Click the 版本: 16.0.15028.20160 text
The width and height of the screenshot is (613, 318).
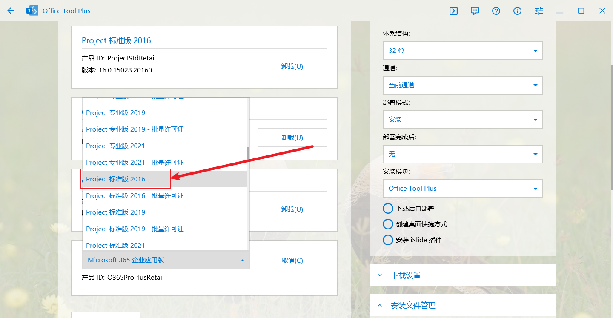coord(117,70)
